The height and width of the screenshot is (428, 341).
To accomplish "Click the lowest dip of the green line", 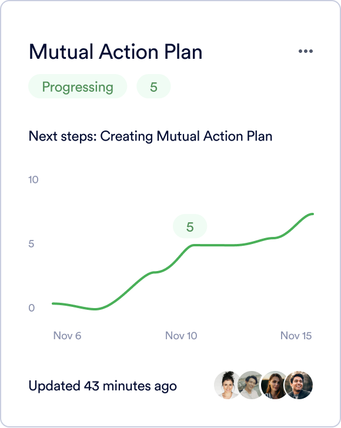I will click(x=95, y=309).
